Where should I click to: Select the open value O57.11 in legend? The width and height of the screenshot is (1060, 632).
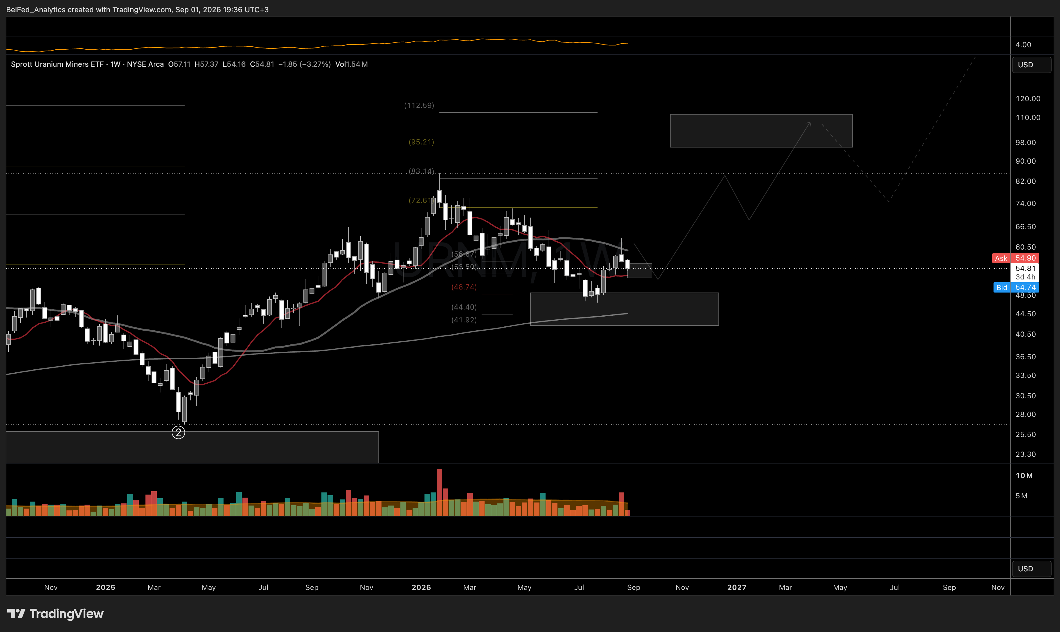pos(179,64)
